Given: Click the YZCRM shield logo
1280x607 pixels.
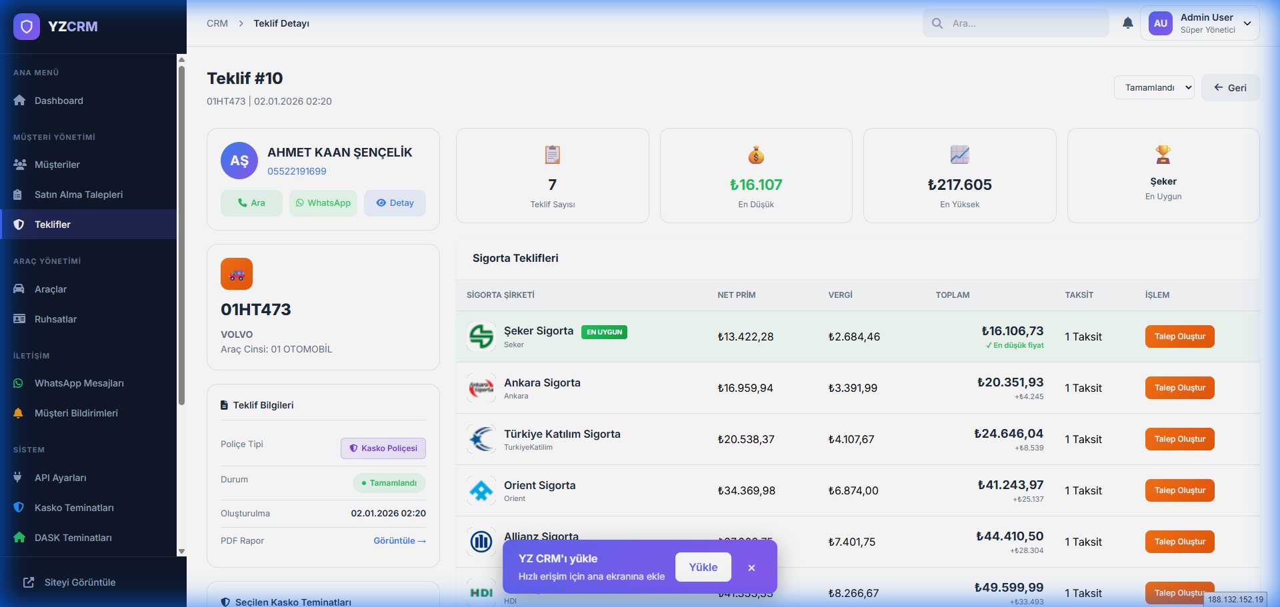Looking at the screenshot, I should coord(27,27).
